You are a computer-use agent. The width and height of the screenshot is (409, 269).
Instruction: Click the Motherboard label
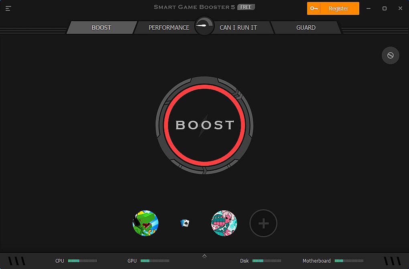click(x=316, y=261)
